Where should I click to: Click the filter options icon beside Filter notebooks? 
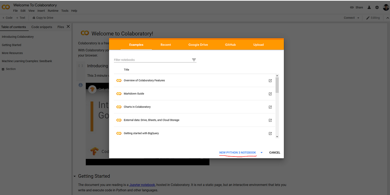[x=194, y=60]
